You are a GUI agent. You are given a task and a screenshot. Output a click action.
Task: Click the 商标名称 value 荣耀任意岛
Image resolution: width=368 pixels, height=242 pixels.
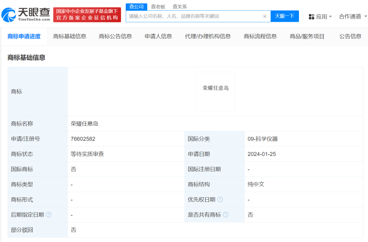pyautogui.click(x=84, y=123)
